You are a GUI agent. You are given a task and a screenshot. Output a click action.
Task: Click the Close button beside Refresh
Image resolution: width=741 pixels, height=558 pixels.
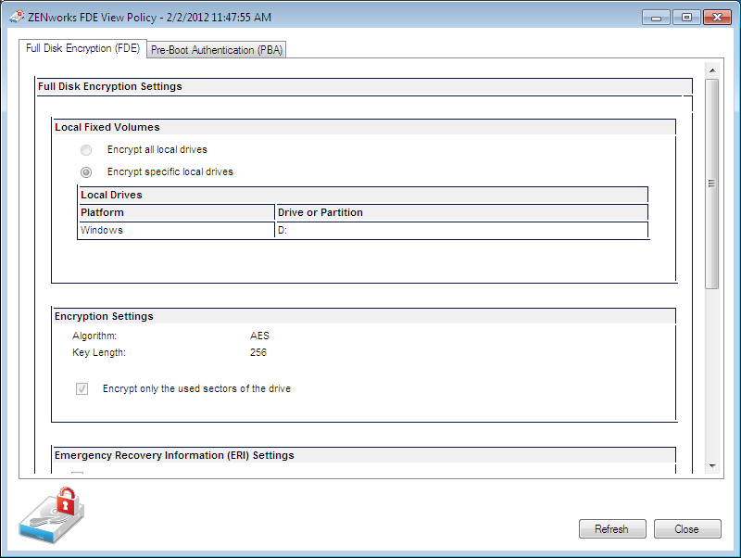click(686, 529)
